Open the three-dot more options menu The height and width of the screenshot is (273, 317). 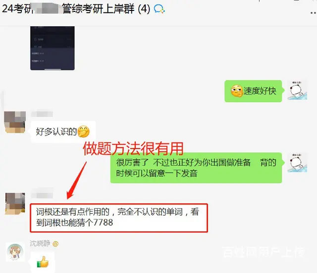point(314,13)
